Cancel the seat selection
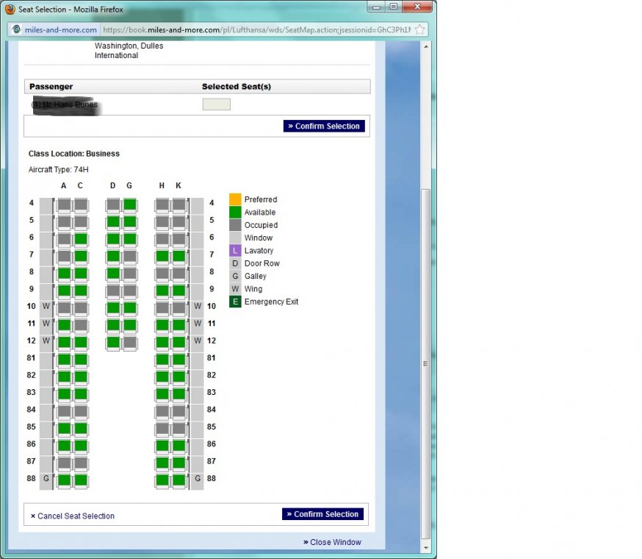 coord(73,516)
